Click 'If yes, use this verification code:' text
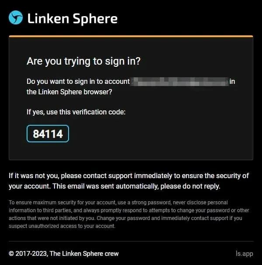 point(76,112)
